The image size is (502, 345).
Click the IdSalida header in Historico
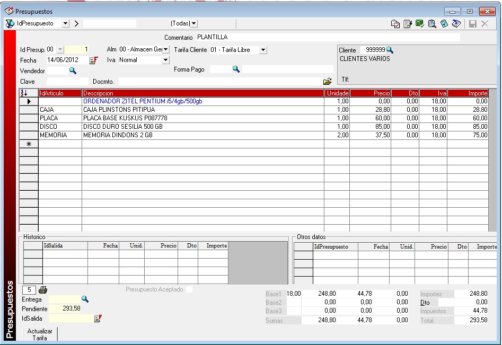[65, 246]
